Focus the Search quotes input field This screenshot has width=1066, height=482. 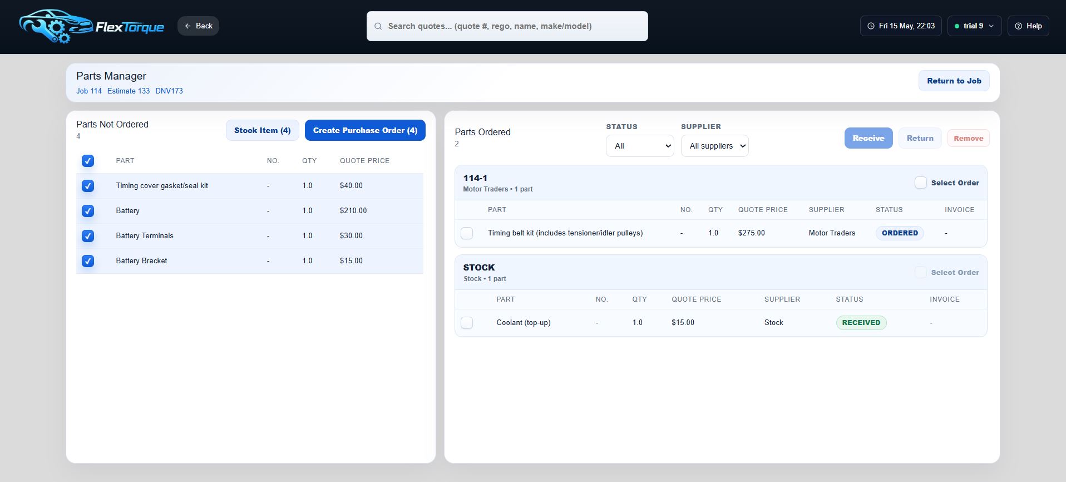[507, 26]
